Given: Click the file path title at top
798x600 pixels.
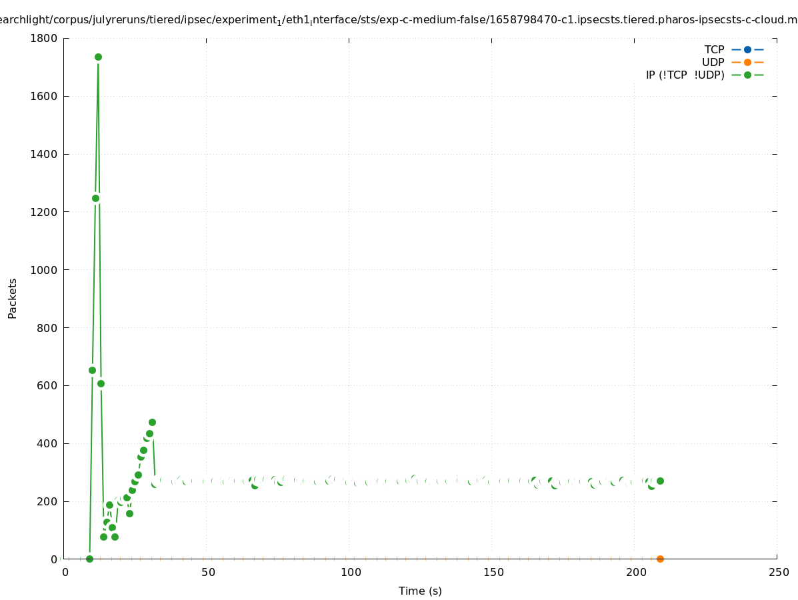Looking at the screenshot, I should (x=399, y=20).
